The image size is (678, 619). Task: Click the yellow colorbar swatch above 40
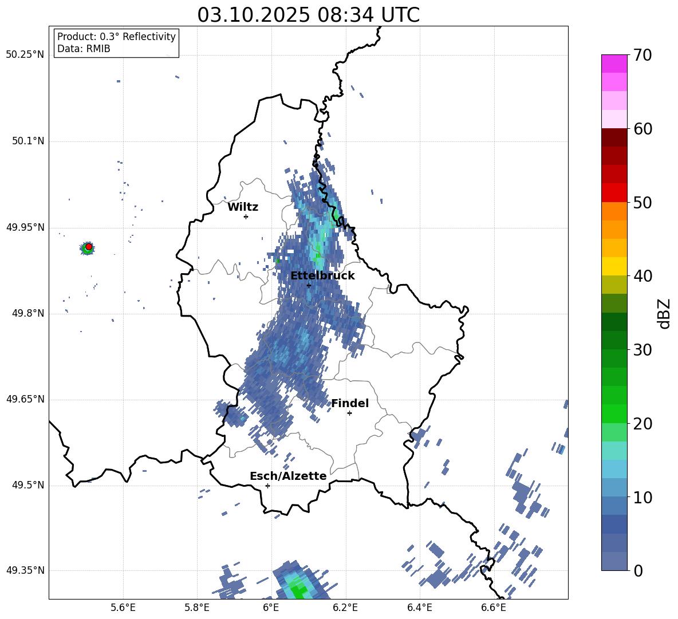(614, 266)
